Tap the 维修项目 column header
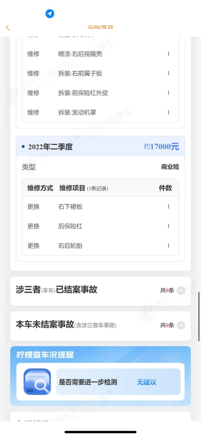This screenshot has width=201, height=437. (72, 188)
